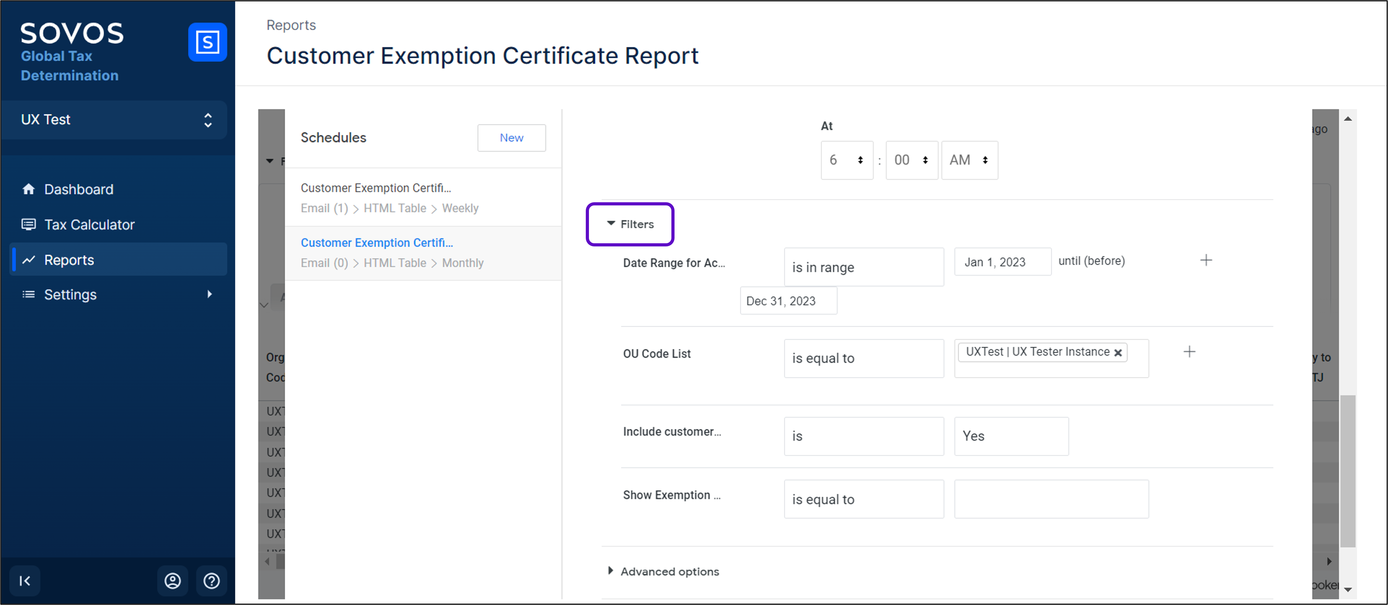The width and height of the screenshot is (1388, 605).
Task: Open the help question mark icon
Action: tap(211, 581)
